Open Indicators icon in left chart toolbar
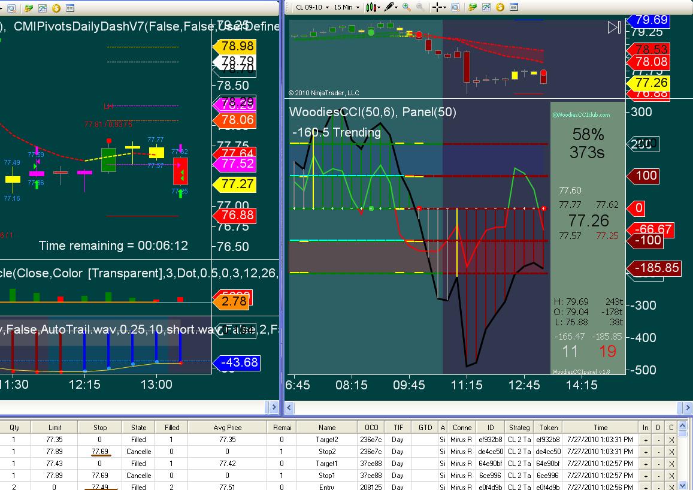Image resolution: width=693 pixels, height=490 pixels. 43,8
